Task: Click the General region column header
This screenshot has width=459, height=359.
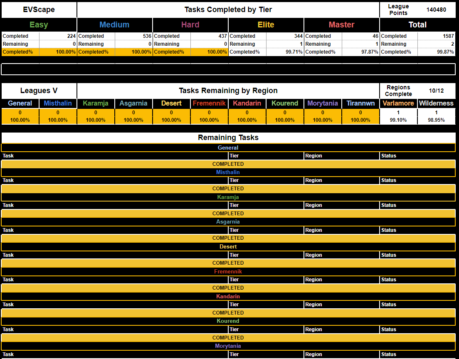Action: click(20, 103)
